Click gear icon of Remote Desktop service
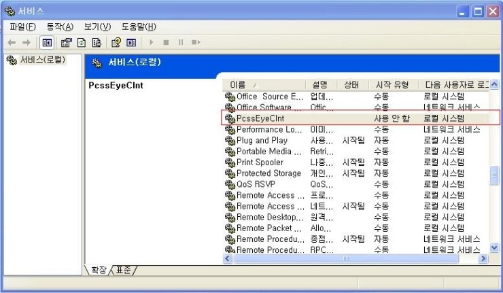Viewport: 503px width, 293px height. [230, 218]
